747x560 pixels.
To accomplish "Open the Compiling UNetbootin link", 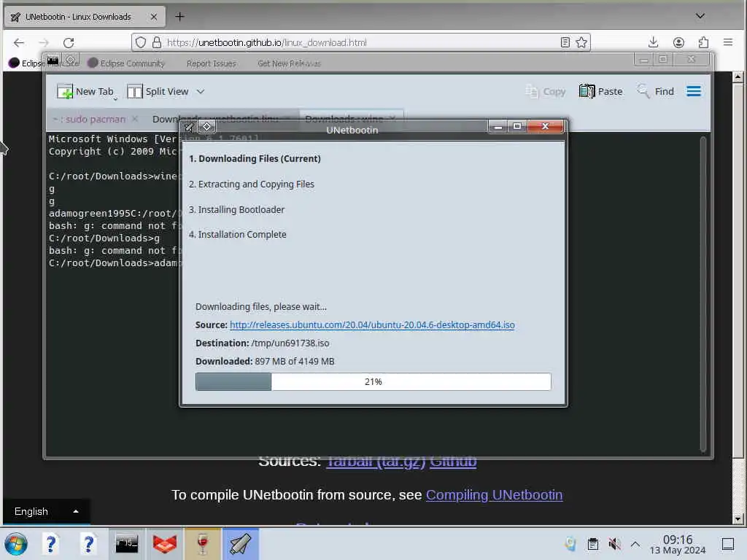I will (494, 495).
